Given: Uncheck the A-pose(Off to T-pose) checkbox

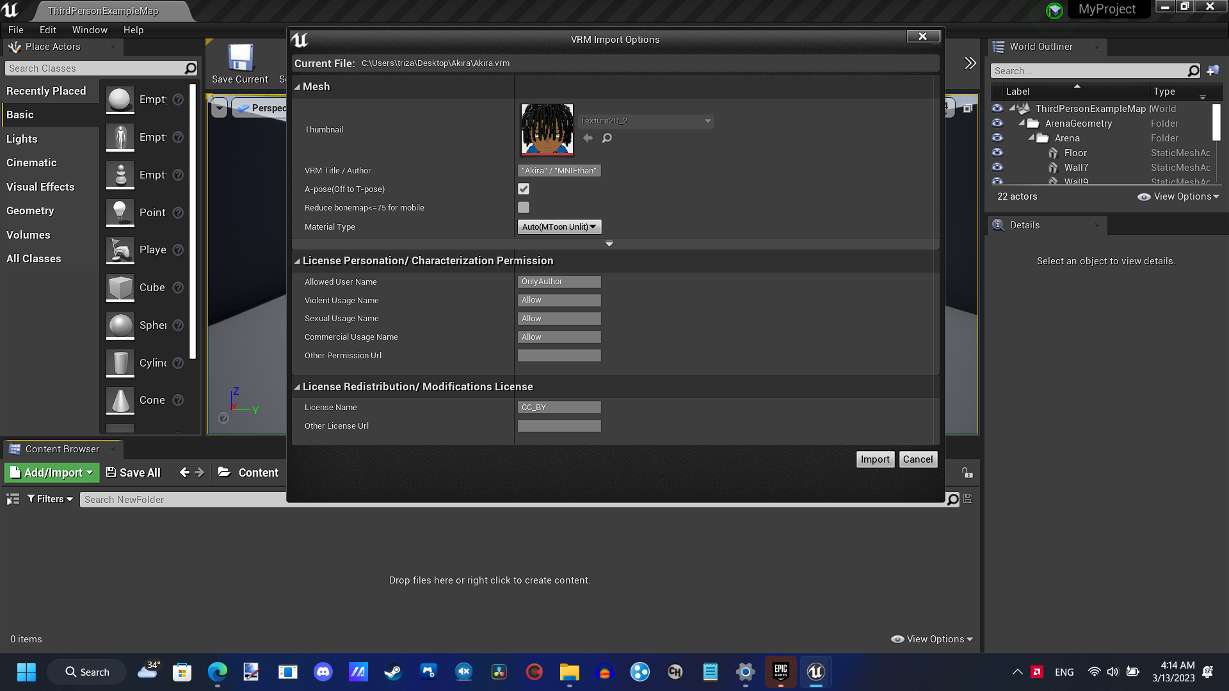Looking at the screenshot, I should 524,189.
